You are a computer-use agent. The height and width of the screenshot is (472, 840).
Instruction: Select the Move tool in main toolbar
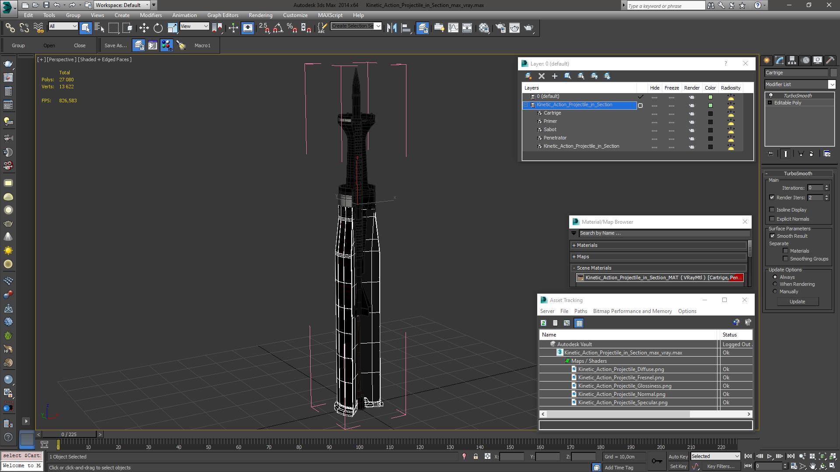tap(144, 28)
